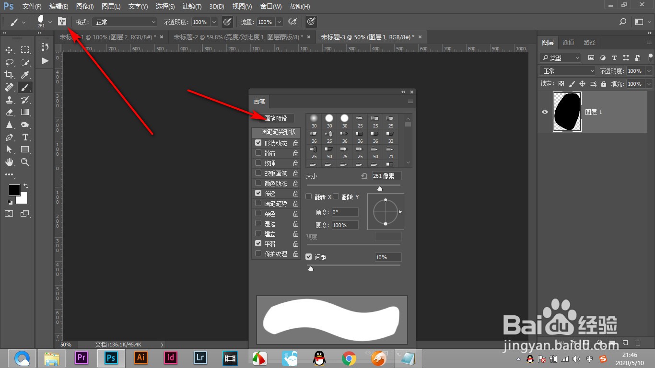This screenshot has width=655, height=368.
Task: Select the Clone Stamp tool
Action: (x=9, y=100)
